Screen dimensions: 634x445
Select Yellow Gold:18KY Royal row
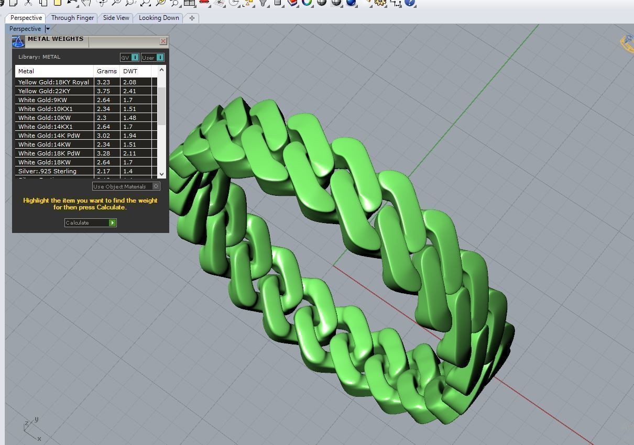click(x=86, y=82)
